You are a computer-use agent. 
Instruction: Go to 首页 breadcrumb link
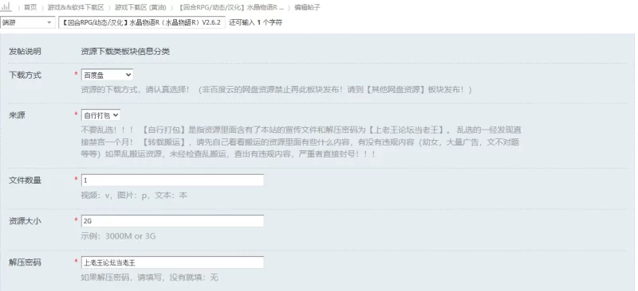click(x=30, y=7)
